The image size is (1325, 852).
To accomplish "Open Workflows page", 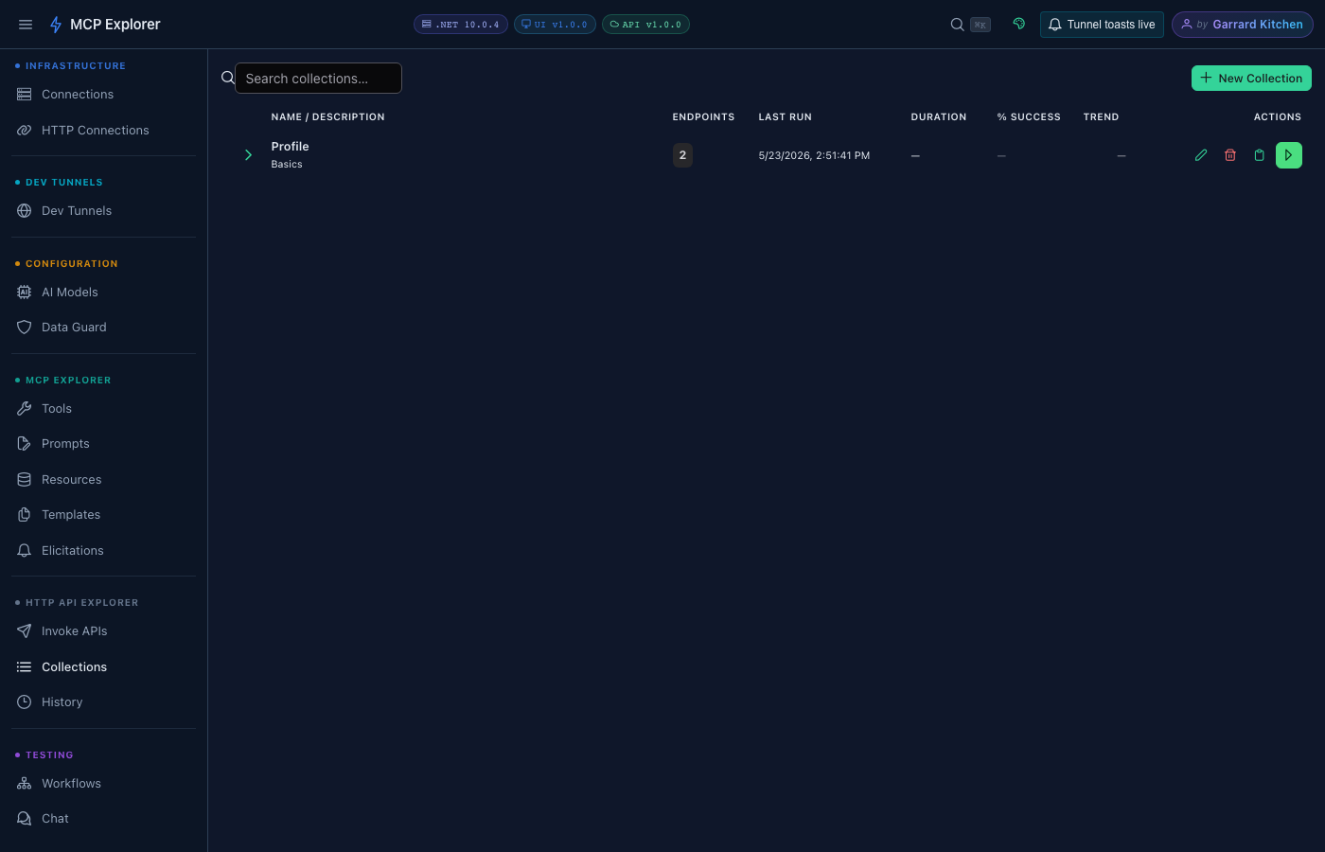I will [x=104, y=784].
